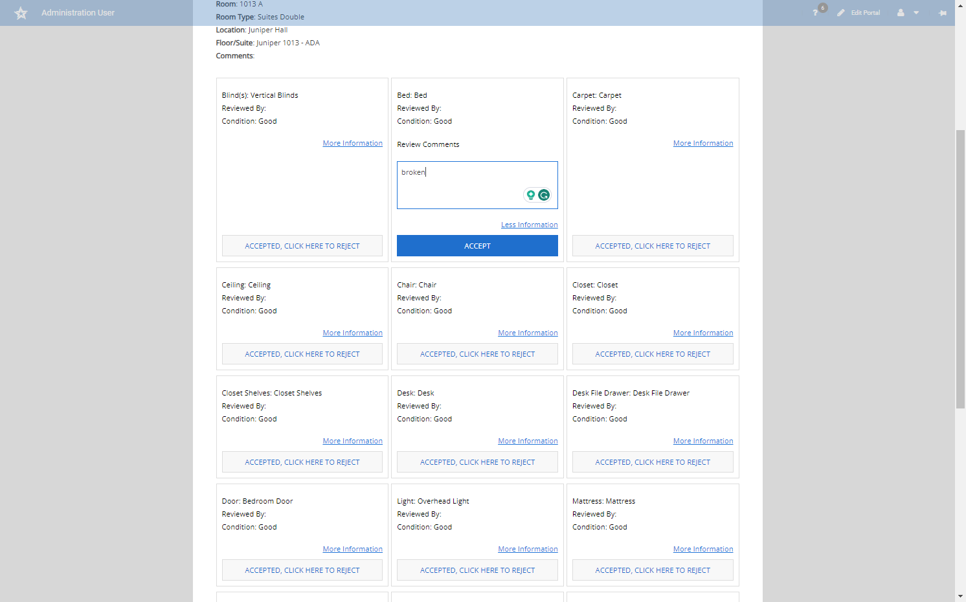Reject the accepted Closet item
The width and height of the screenshot is (966, 602).
click(653, 354)
